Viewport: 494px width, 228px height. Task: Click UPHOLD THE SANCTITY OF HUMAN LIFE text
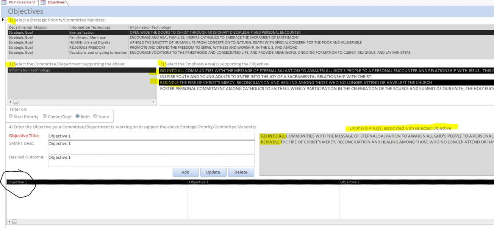(245, 42)
